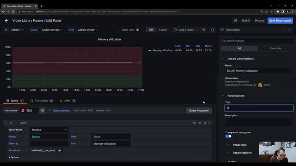Open data source $(dt) dropdown
The width and height of the screenshot is (296, 166).
tap(29, 111)
